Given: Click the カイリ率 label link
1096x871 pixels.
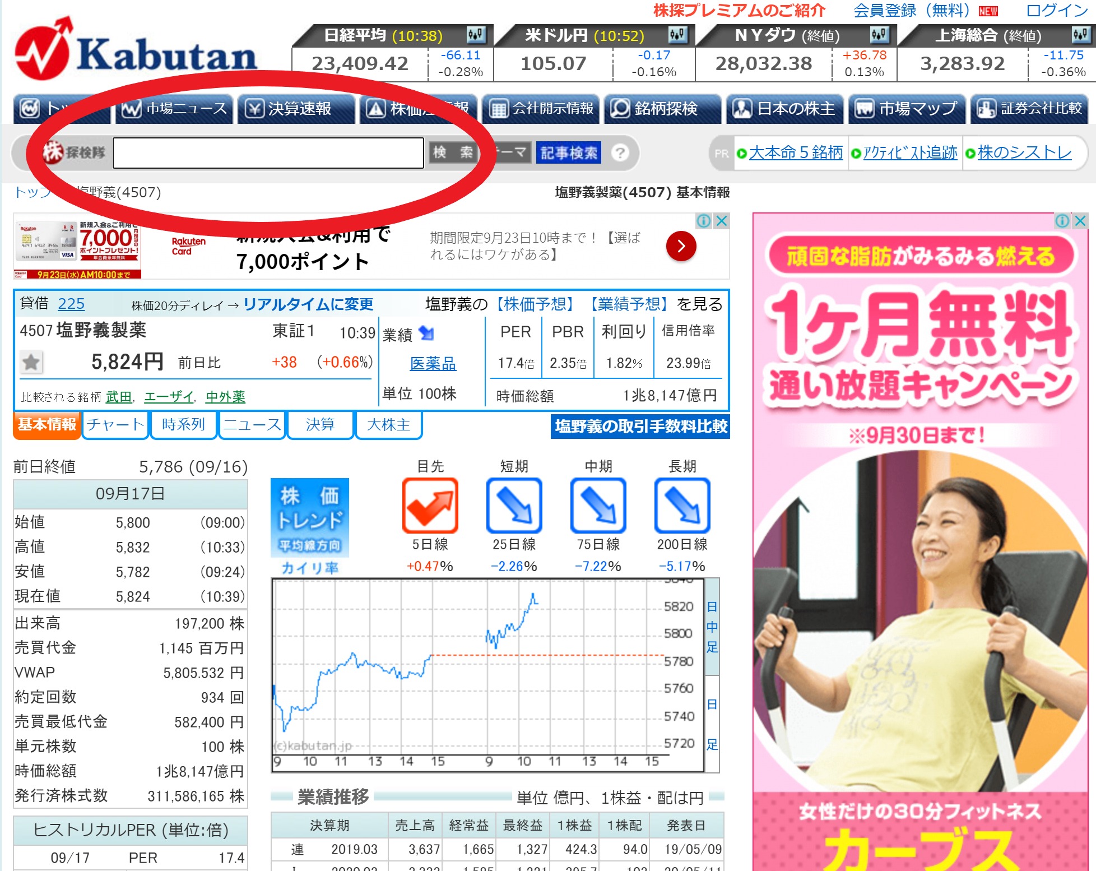Looking at the screenshot, I should coord(310,568).
